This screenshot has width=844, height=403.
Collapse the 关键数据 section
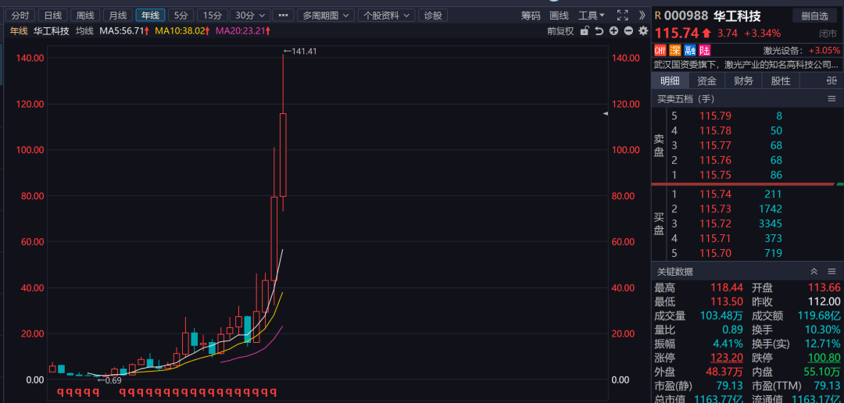pos(814,272)
